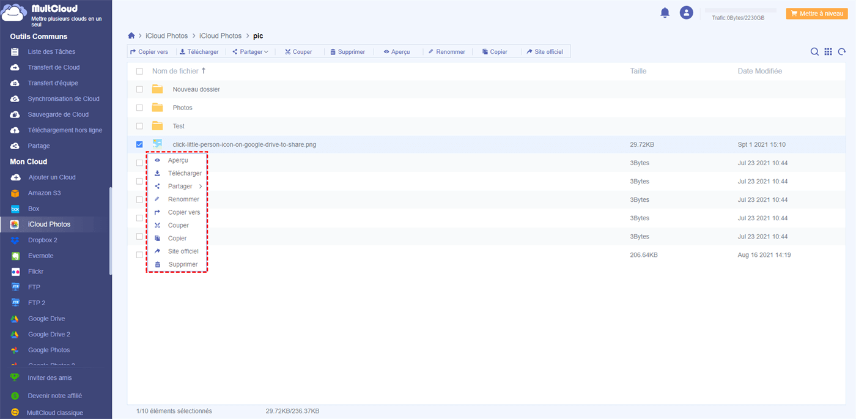Open the Google Photos icon

click(15, 350)
